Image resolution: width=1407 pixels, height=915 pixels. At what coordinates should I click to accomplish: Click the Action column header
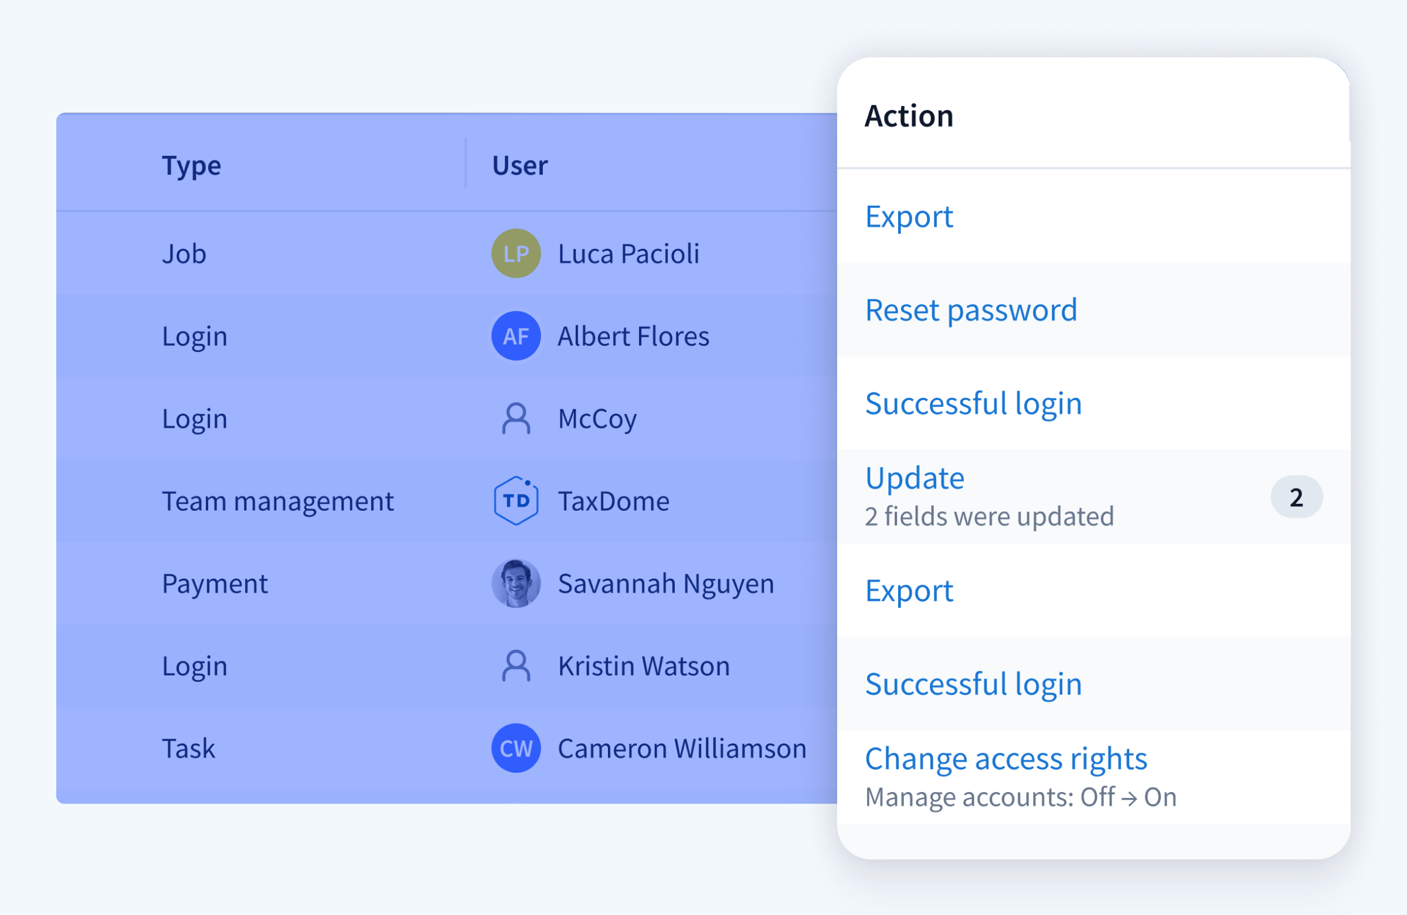pyautogui.click(x=909, y=116)
